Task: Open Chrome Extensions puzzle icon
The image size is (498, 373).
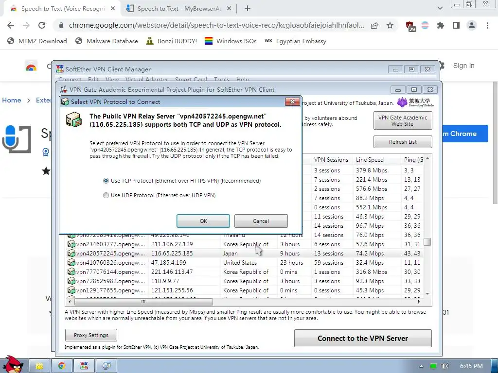Action: pyautogui.click(x=440, y=25)
